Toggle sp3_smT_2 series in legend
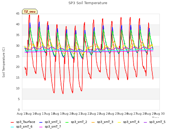The width and height of the screenshot is (176, 132). point(76,122)
